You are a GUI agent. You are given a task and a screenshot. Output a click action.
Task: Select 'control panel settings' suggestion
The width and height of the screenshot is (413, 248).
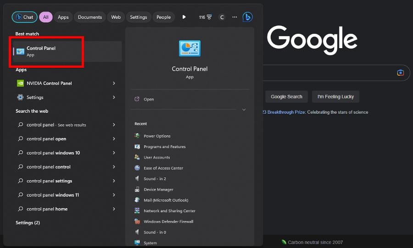[49, 181]
